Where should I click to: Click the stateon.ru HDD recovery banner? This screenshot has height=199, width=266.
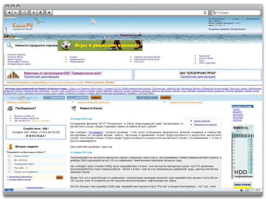point(243,152)
